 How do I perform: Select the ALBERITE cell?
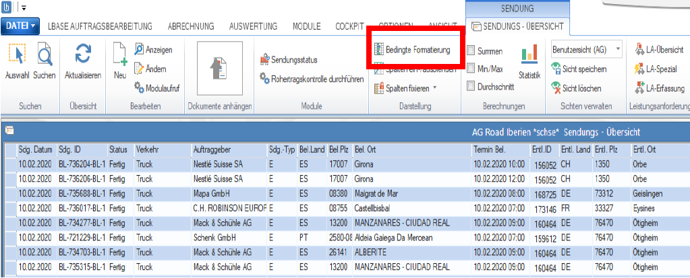pos(412,252)
